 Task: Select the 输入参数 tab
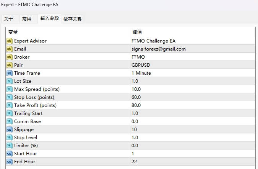pos(50,18)
